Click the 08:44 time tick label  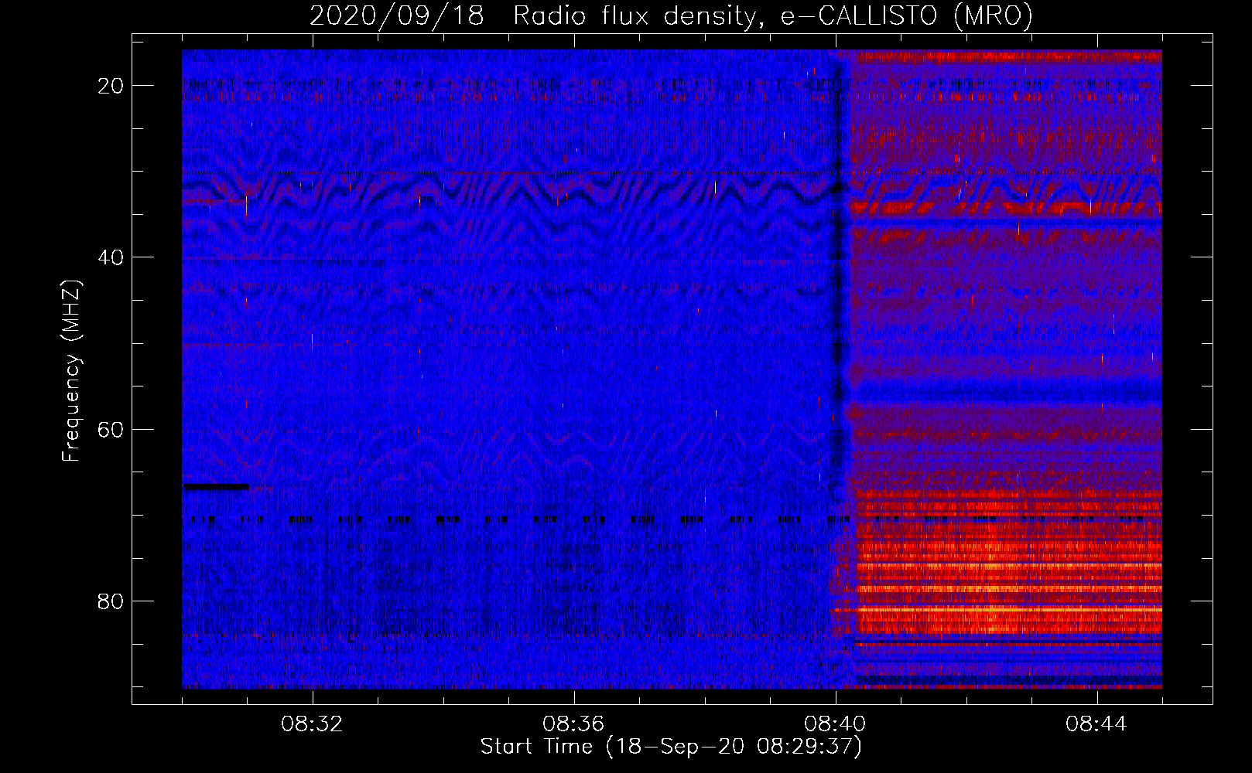click(1096, 724)
